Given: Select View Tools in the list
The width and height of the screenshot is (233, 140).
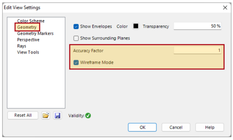Looking at the screenshot, I should pos(28,52).
